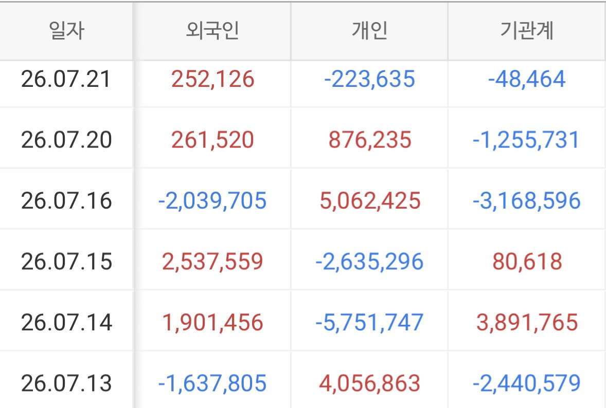
Task: Click foreign value -1,637,805
Action: (x=212, y=383)
